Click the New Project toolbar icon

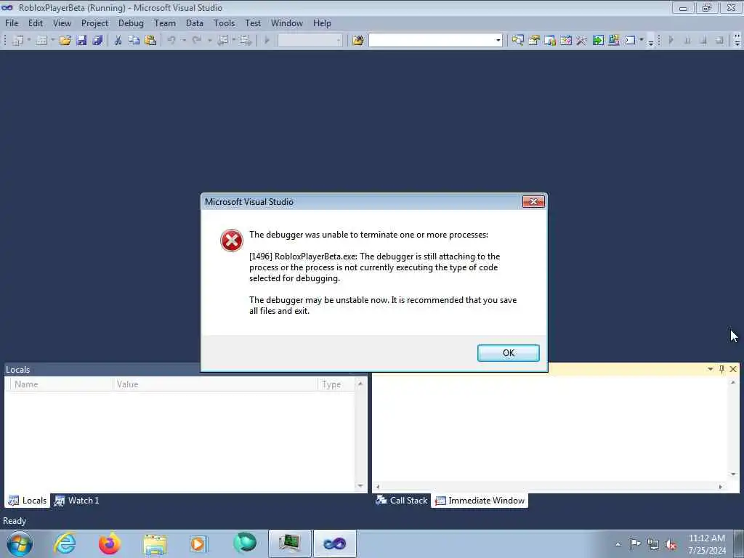[x=18, y=41]
